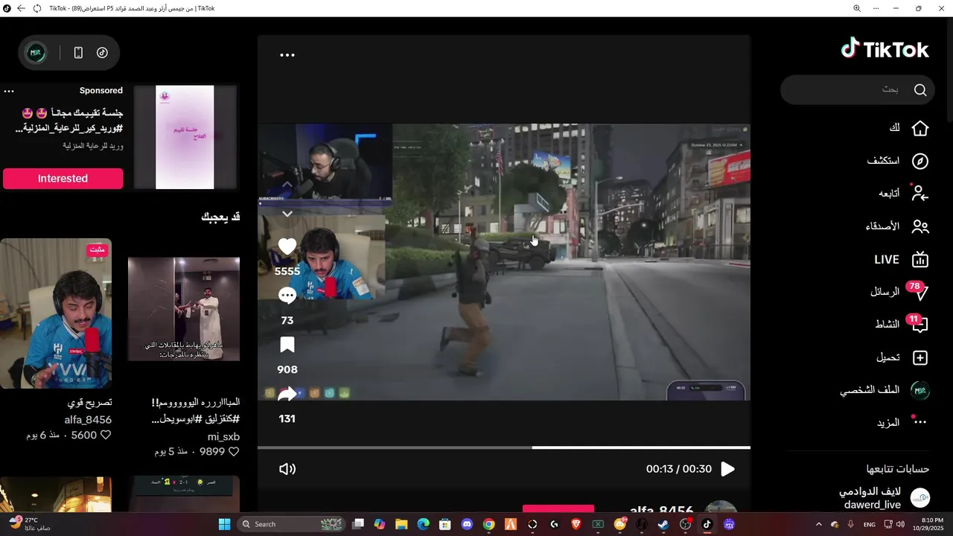Image resolution: width=953 pixels, height=536 pixels.
Task: Open the comments bubble icon showing 73
Action: click(x=287, y=296)
